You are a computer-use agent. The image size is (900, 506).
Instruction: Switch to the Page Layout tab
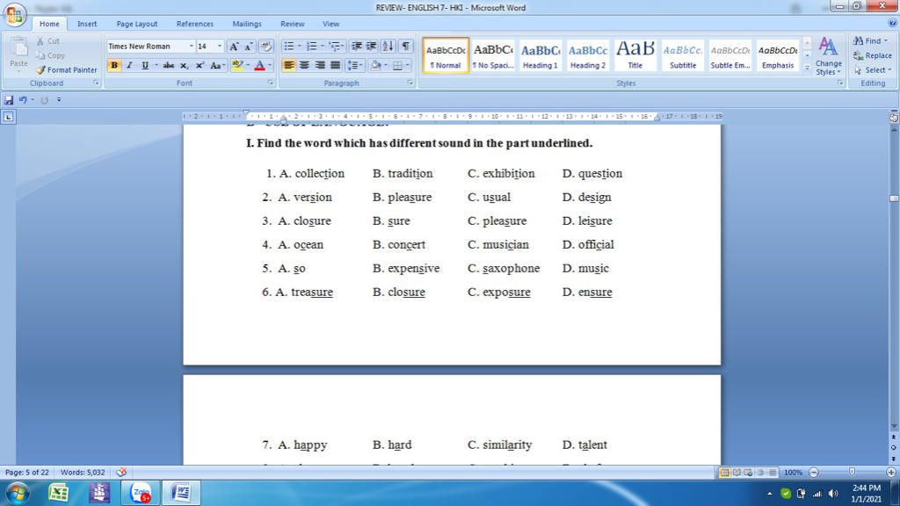pyautogui.click(x=136, y=24)
